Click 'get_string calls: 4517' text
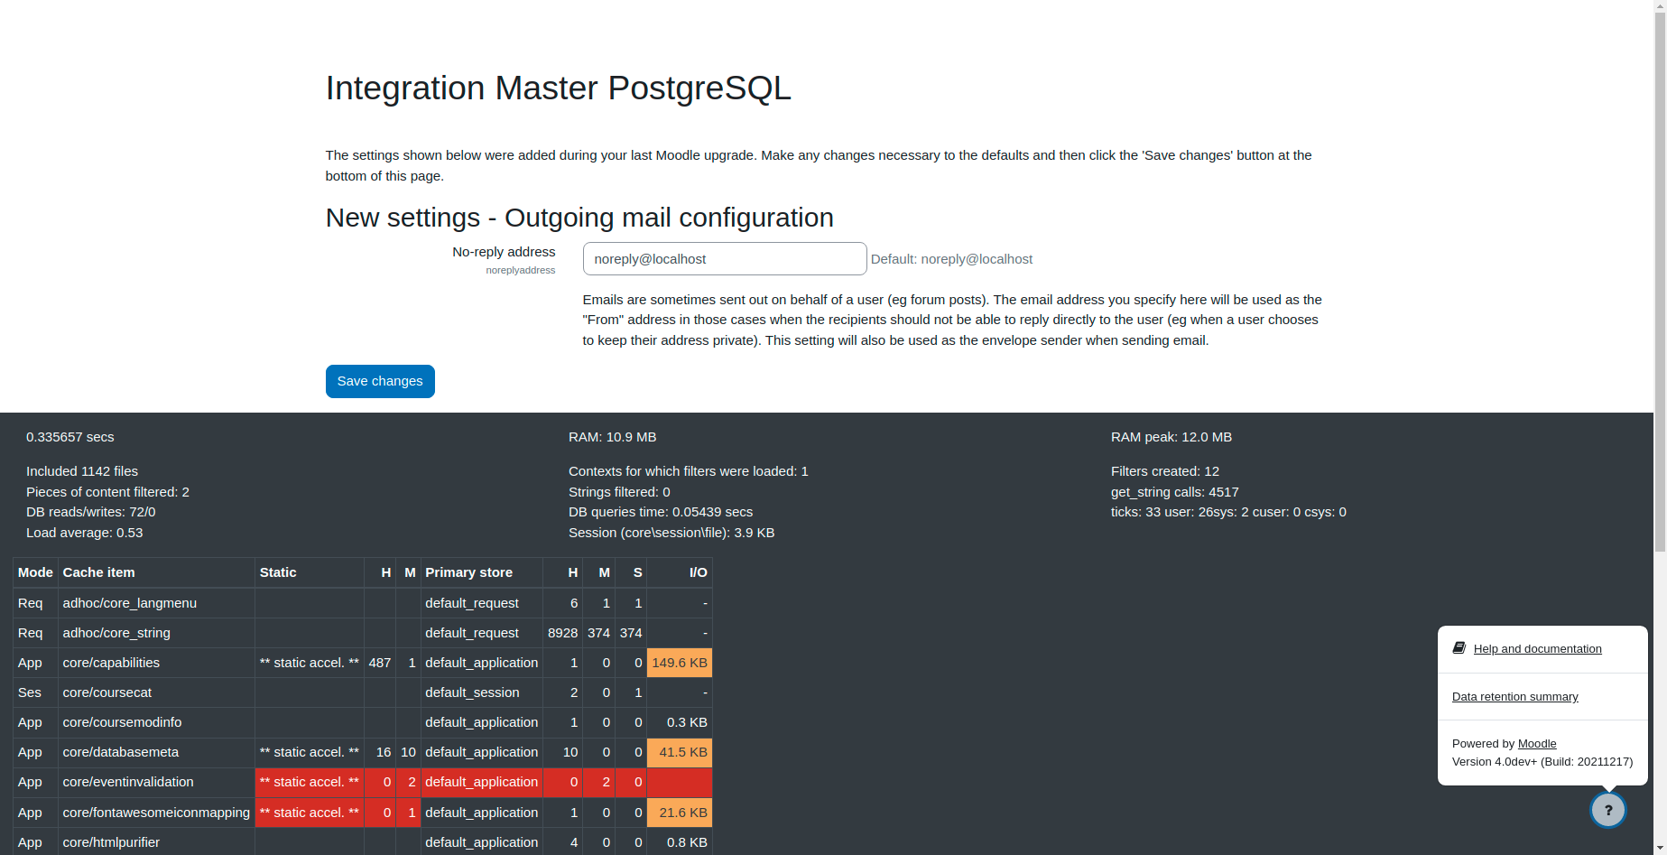This screenshot has height=855, width=1667. [1174, 492]
